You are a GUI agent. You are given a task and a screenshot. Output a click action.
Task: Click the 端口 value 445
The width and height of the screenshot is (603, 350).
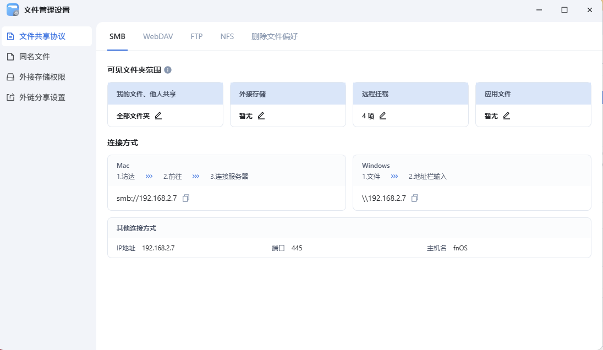pyautogui.click(x=297, y=248)
